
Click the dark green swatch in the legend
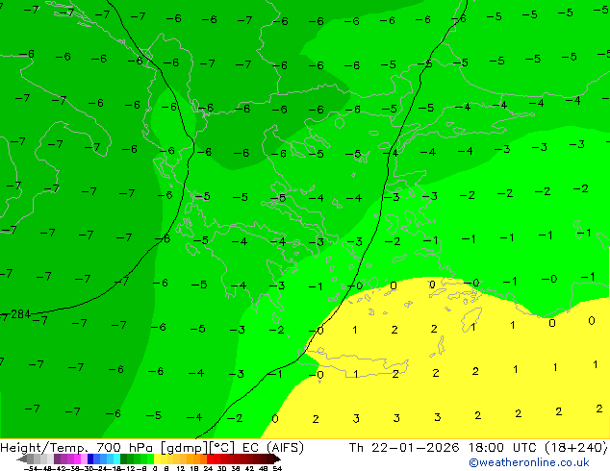[124, 459]
